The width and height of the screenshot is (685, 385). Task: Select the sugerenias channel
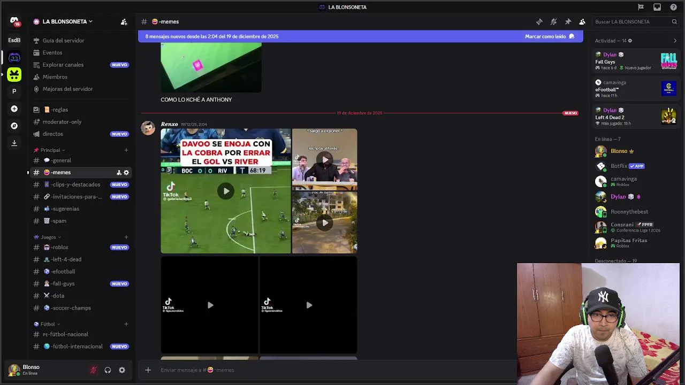[80, 209]
